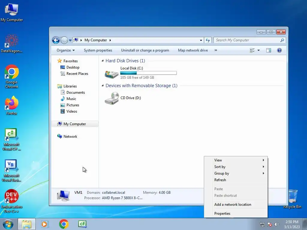This screenshot has width=307, height=230.
Task: Click the search magnifier icon
Action: click(282, 40)
